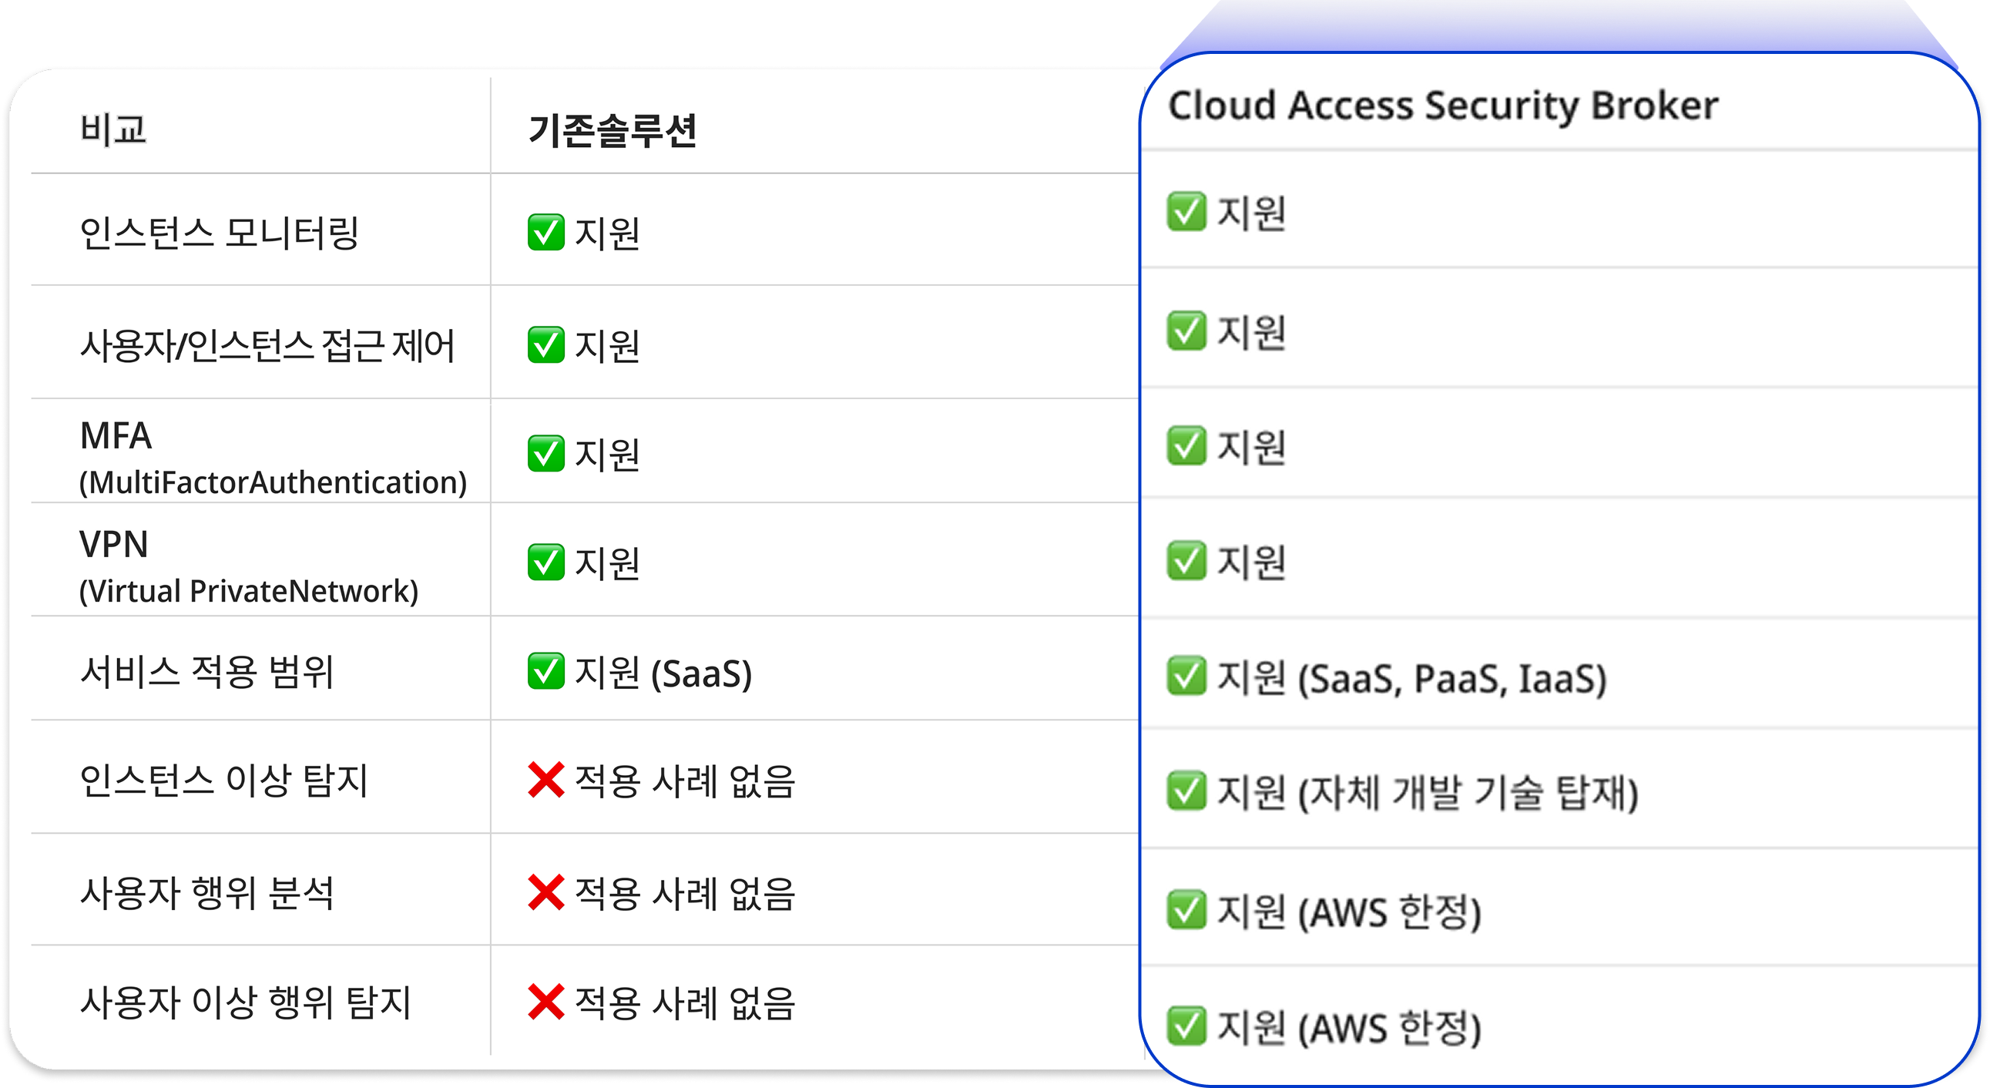Click check icon in 사용자/인스턴스 접근 제어 기존솔루션 cell
Image resolution: width=1990 pixels, height=1088 pixels.
(545, 344)
